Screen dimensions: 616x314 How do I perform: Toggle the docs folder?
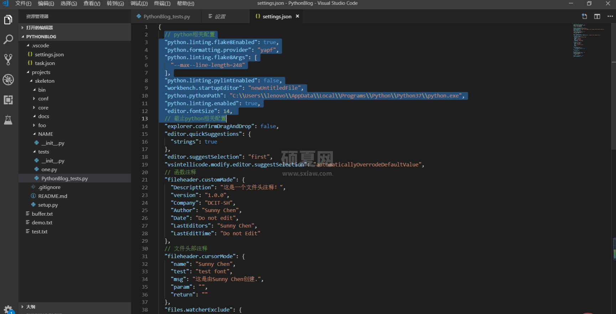[x=75, y=117]
